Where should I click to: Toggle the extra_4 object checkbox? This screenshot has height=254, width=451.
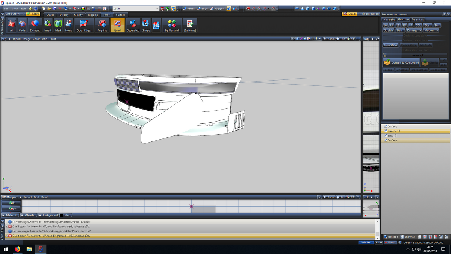(386, 135)
